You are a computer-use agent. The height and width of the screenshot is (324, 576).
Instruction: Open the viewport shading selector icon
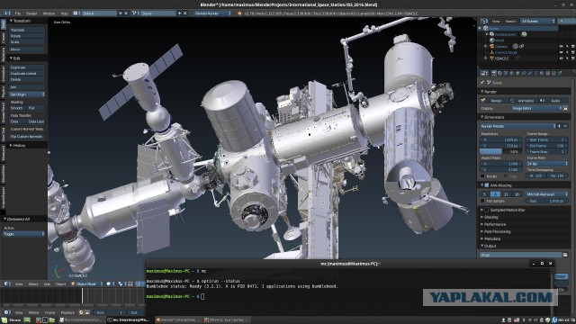pos(110,283)
